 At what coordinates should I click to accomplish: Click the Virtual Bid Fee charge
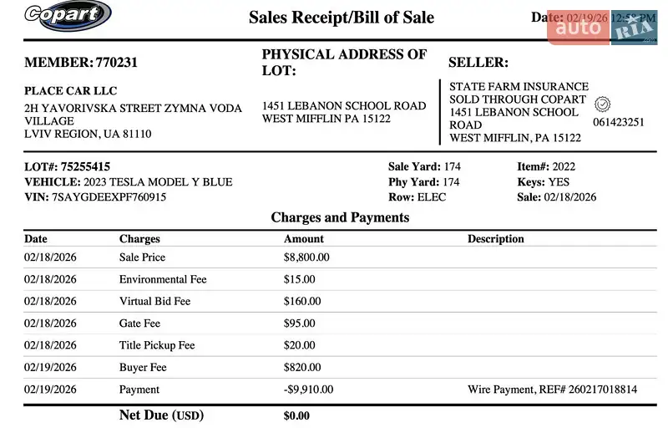tap(154, 302)
